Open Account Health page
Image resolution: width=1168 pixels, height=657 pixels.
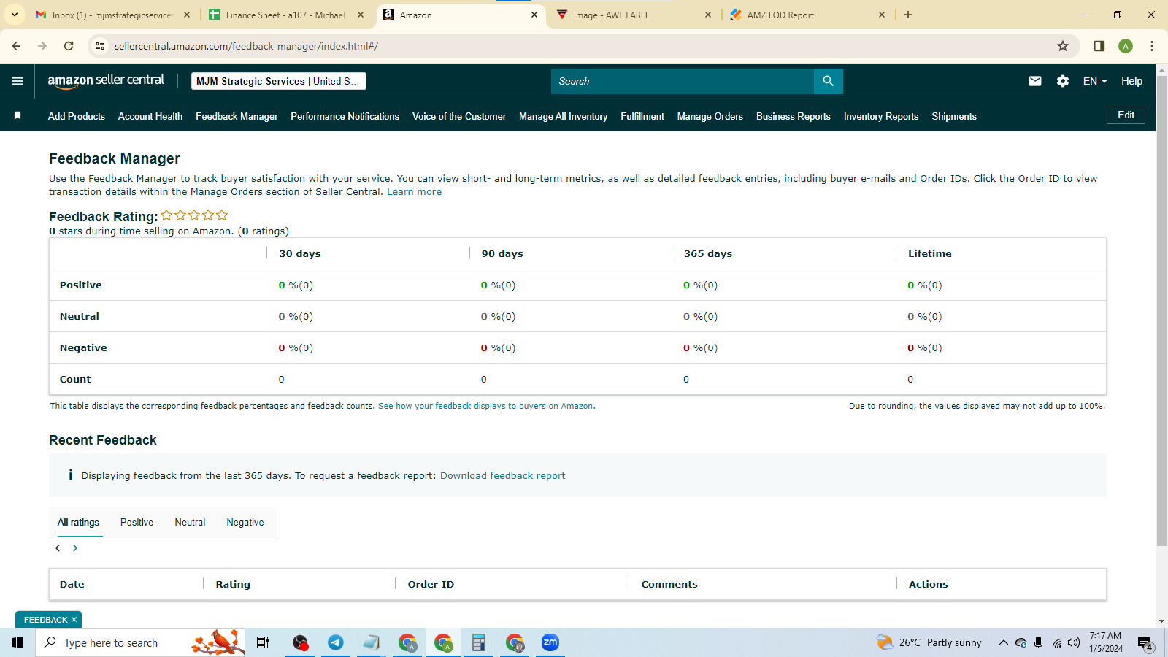point(150,116)
